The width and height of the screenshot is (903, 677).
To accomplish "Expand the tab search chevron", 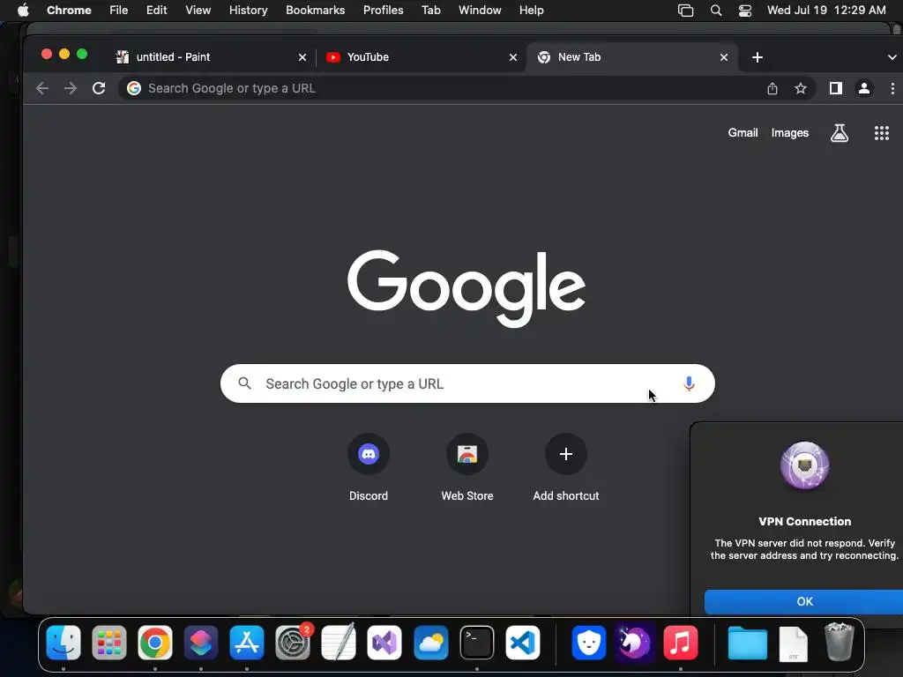I will click(892, 57).
